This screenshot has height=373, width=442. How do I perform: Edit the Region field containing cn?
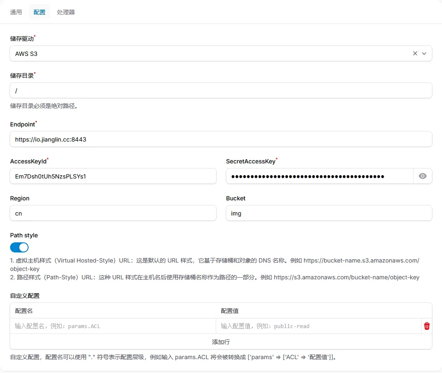point(113,213)
